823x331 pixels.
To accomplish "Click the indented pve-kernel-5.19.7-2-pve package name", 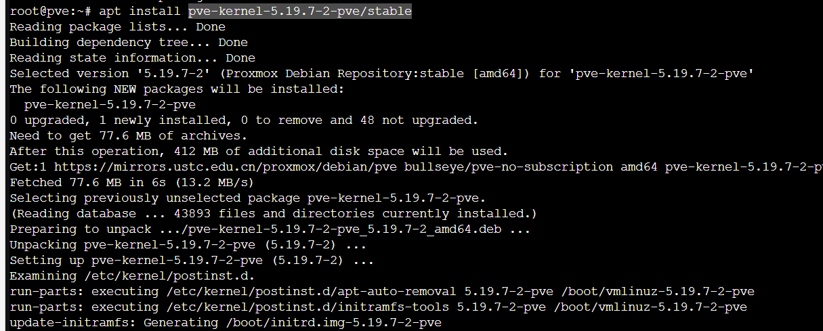I will pos(110,104).
